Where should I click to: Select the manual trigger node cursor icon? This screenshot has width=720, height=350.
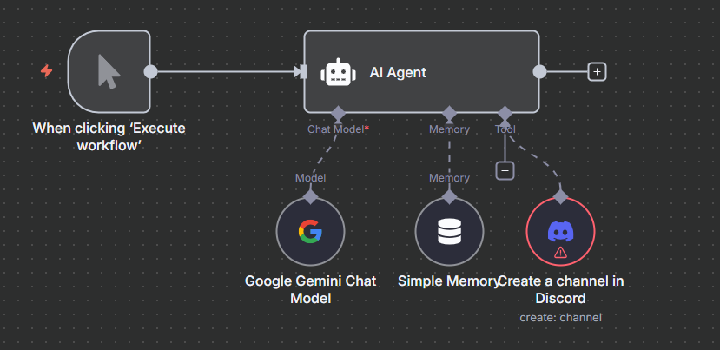[109, 71]
